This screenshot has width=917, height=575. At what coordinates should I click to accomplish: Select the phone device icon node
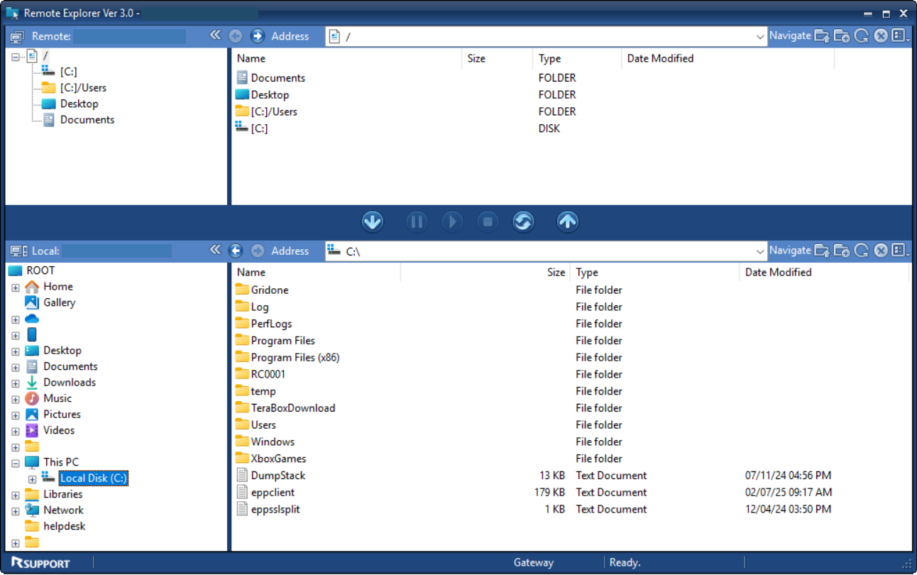[x=32, y=334]
